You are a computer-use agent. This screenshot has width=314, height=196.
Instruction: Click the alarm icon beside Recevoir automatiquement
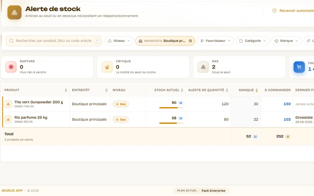274,10
